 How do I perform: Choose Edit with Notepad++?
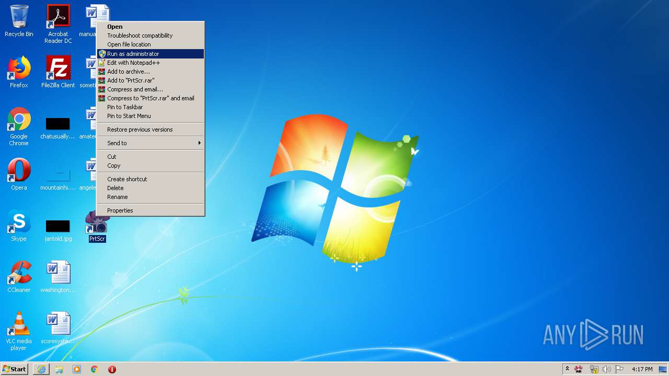coord(151,63)
